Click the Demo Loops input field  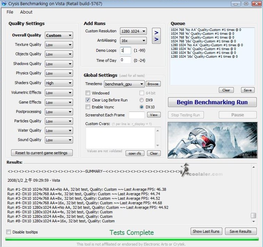tap(126, 50)
